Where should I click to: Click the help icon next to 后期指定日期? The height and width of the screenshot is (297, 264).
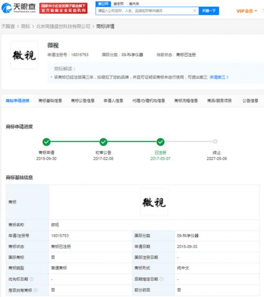click(162, 279)
